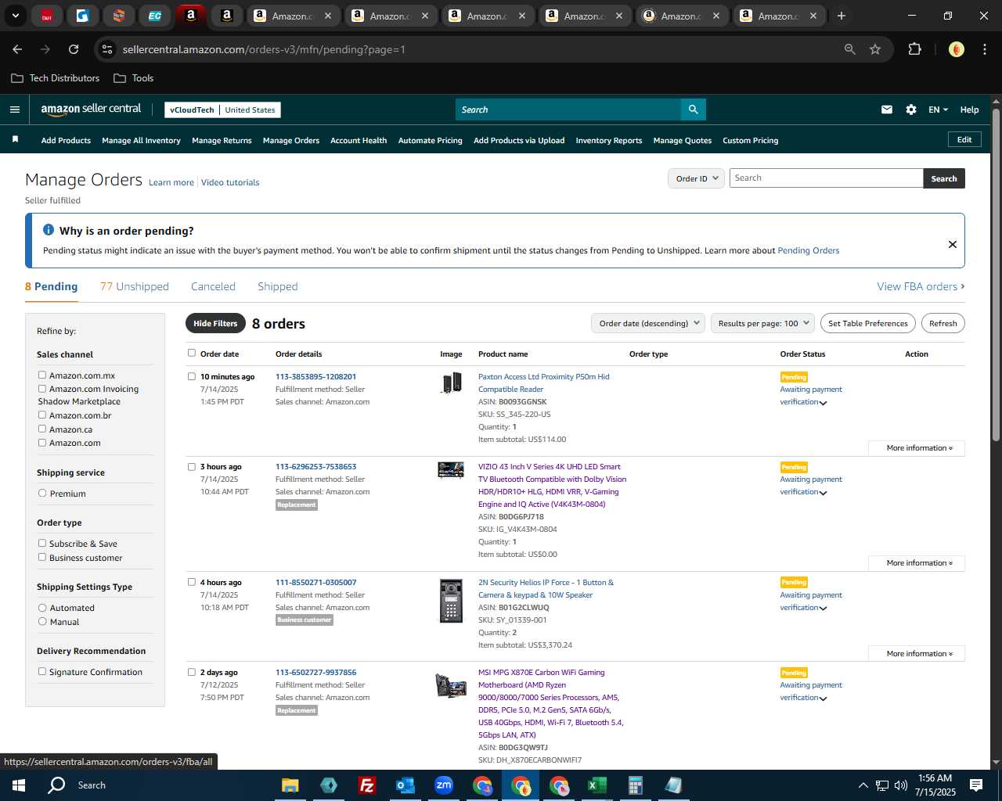Open File Explorer from the taskbar
The image size is (1002, 801).
coord(290,785)
